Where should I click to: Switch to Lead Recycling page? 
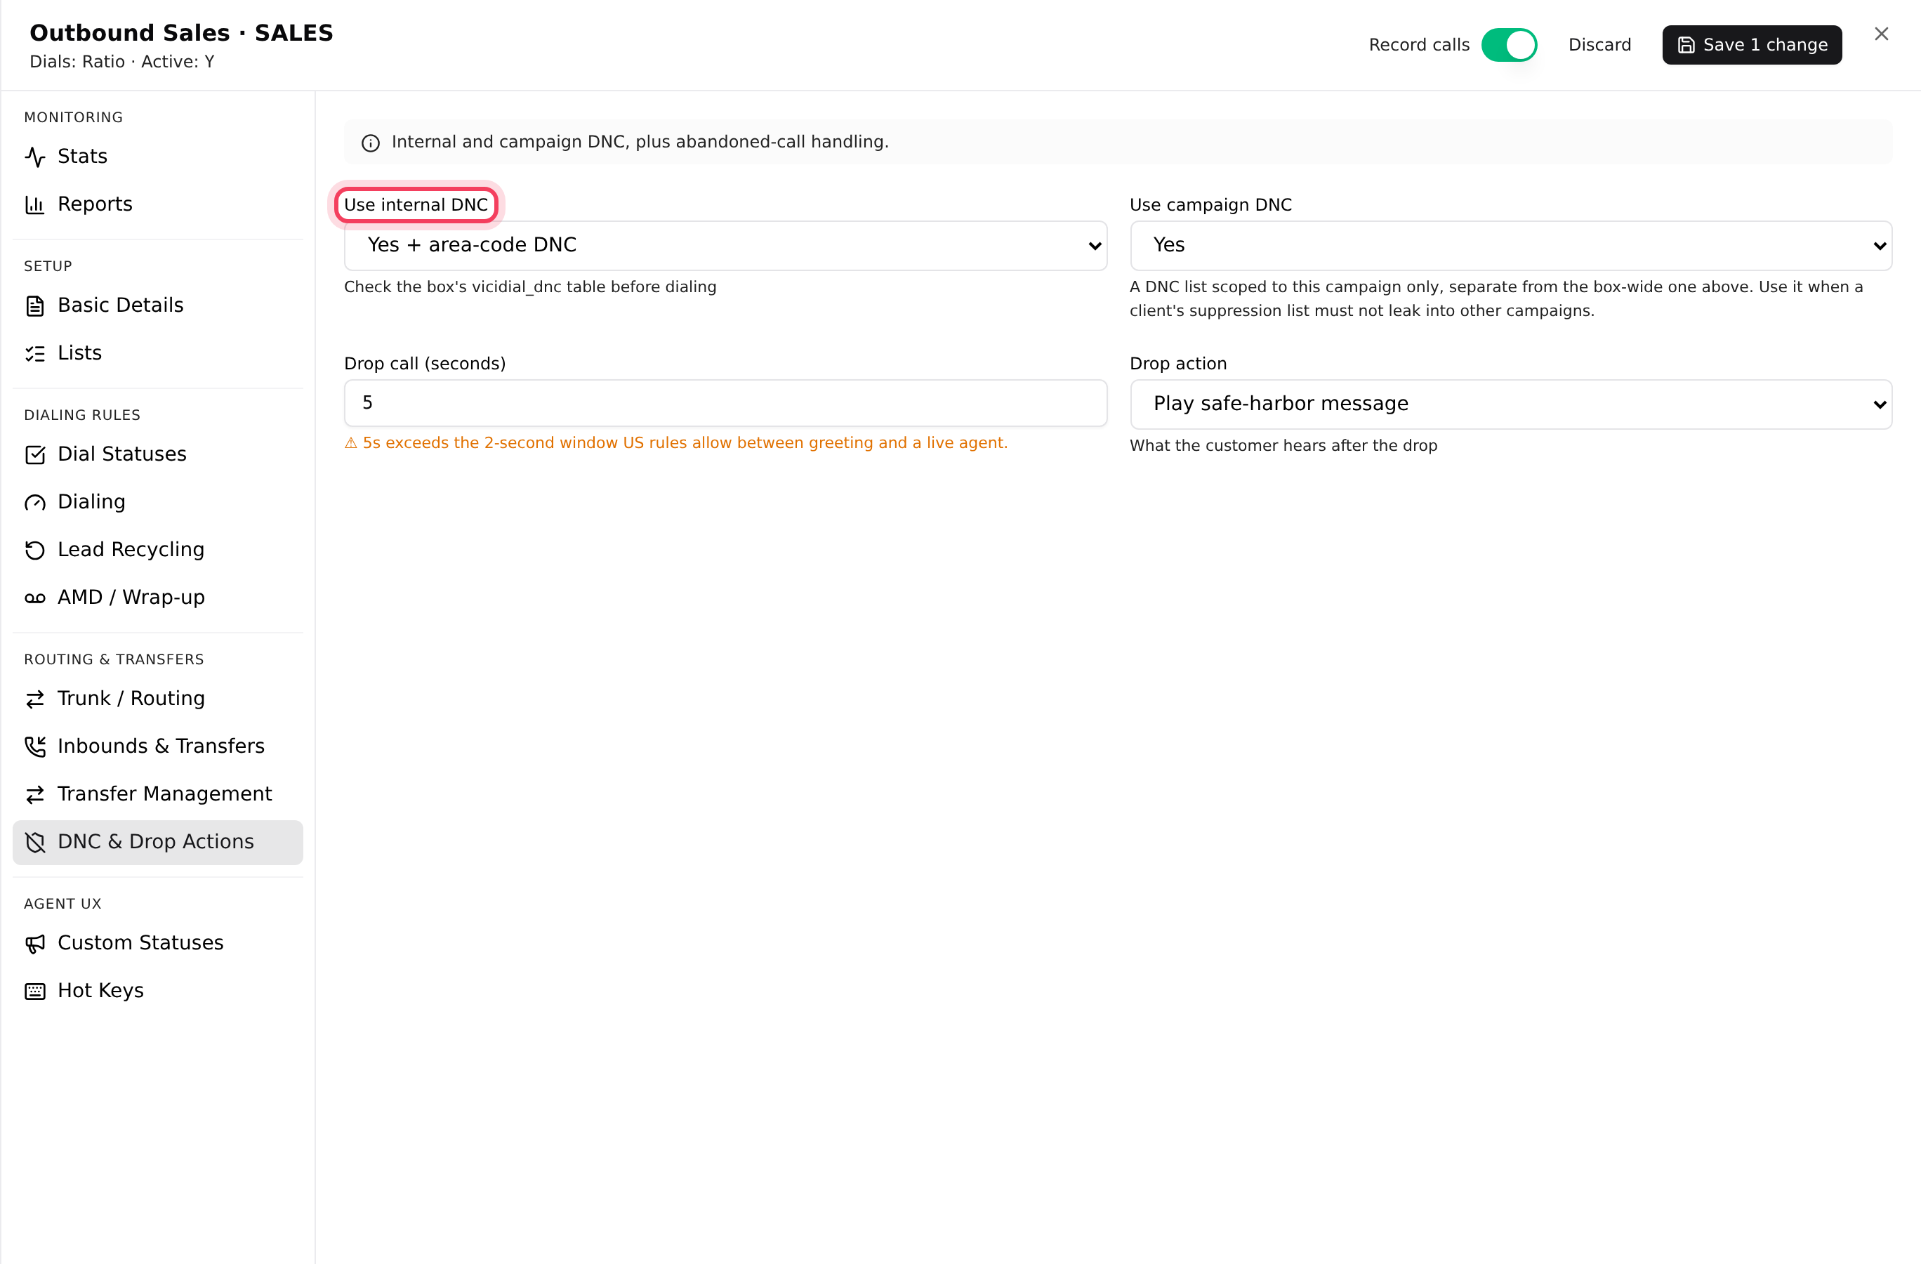coord(157,550)
